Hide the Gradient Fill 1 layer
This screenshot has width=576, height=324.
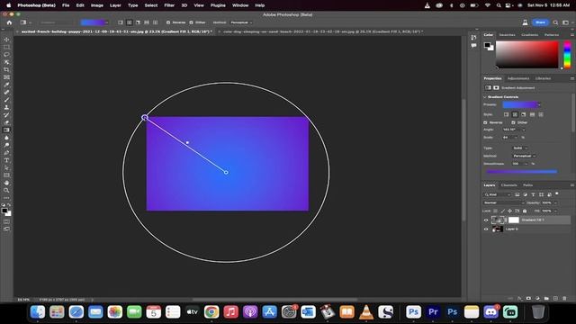click(486, 220)
